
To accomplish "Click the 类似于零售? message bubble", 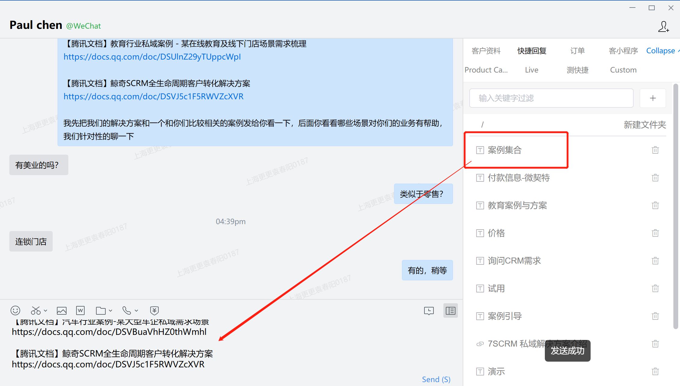I will pos(424,194).
